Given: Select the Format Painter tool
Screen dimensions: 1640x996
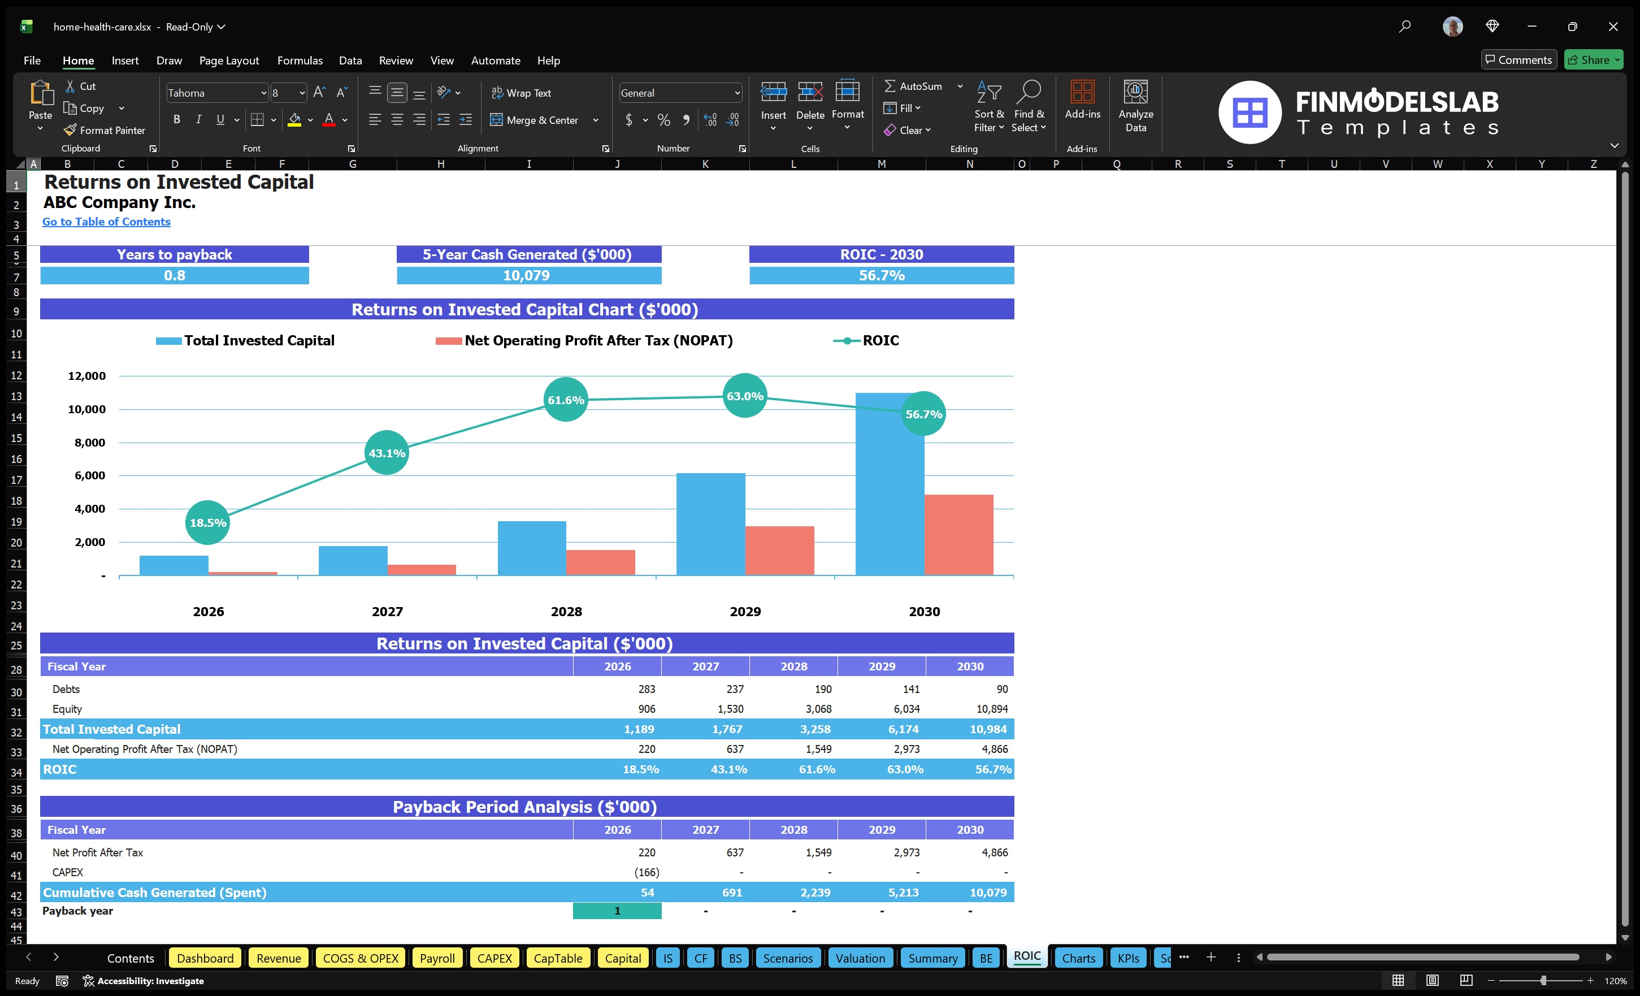Looking at the screenshot, I should [105, 130].
